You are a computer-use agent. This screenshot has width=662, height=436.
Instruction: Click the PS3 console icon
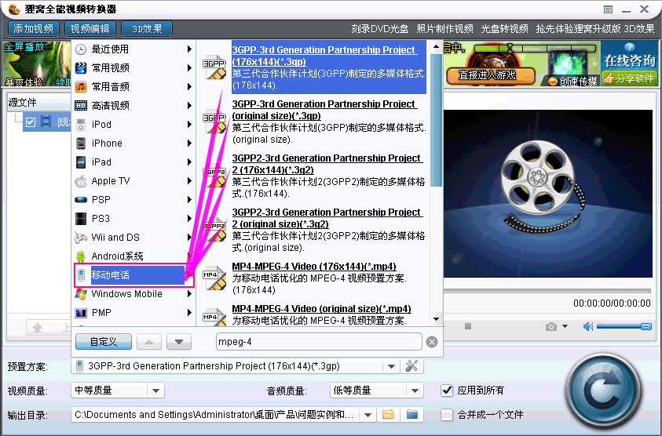click(x=81, y=219)
